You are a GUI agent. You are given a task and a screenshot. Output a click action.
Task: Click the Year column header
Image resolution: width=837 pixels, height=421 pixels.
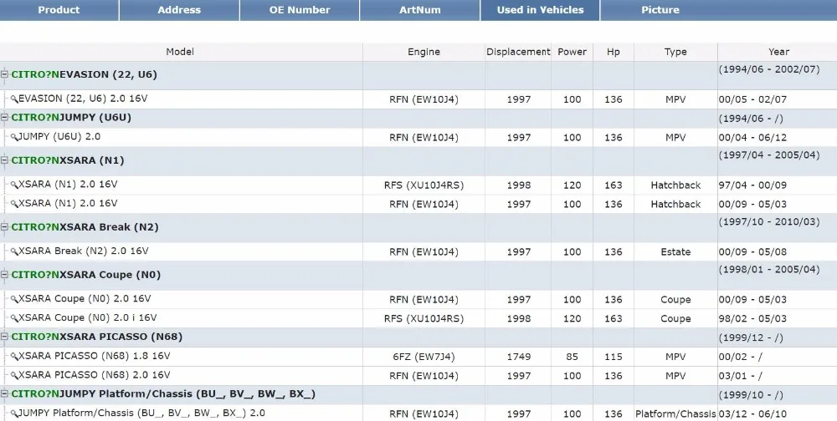[x=778, y=52]
